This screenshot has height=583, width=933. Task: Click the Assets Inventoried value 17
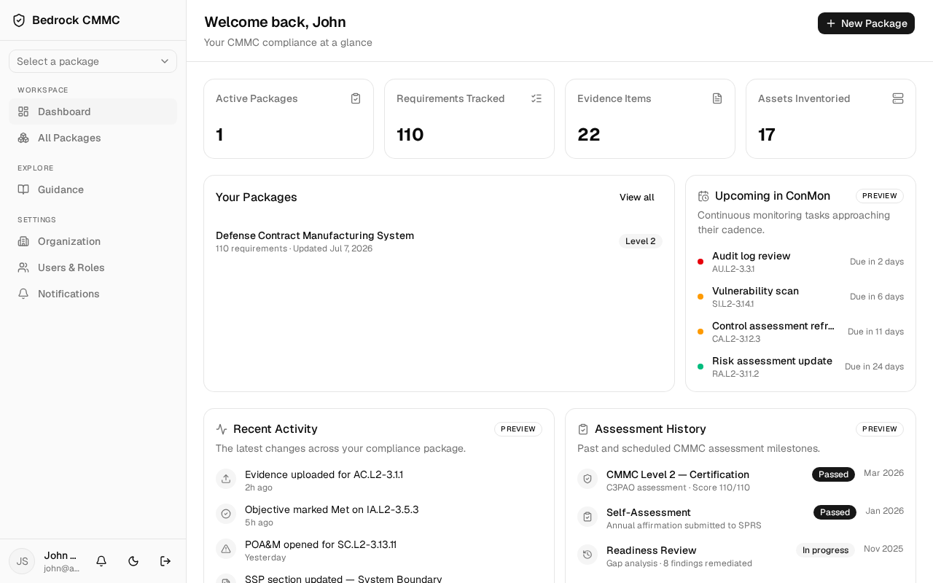[x=767, y=135]
